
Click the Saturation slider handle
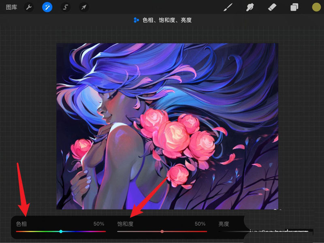point(163,232)
